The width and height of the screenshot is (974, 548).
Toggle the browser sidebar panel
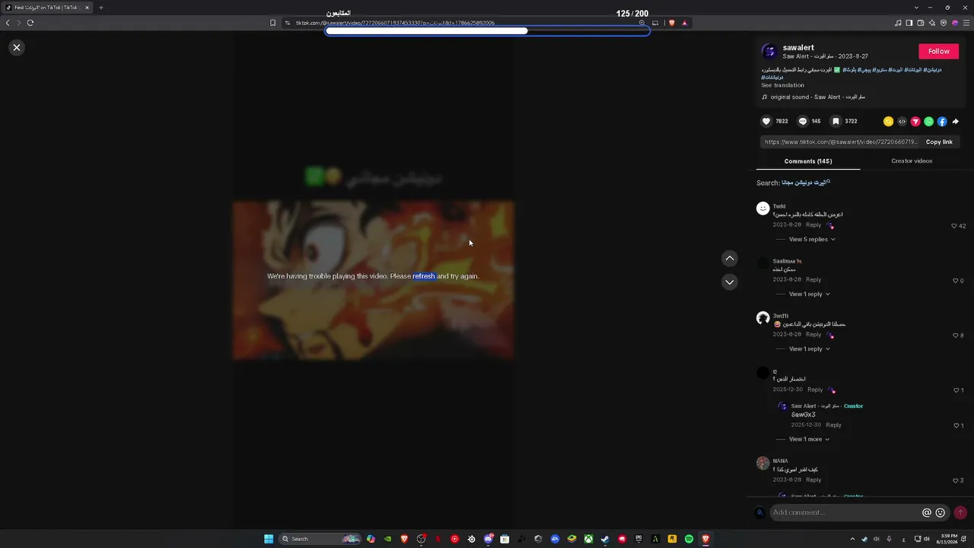pyautogui.click(x=909, y=23)
